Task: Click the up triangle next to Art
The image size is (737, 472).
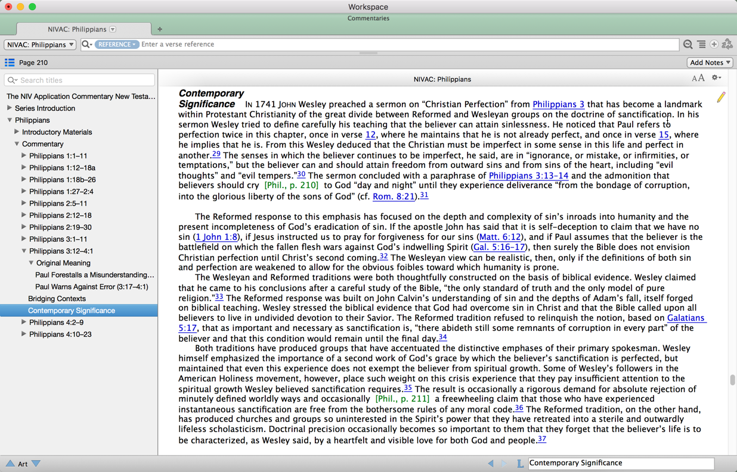Action: (10, 464)
